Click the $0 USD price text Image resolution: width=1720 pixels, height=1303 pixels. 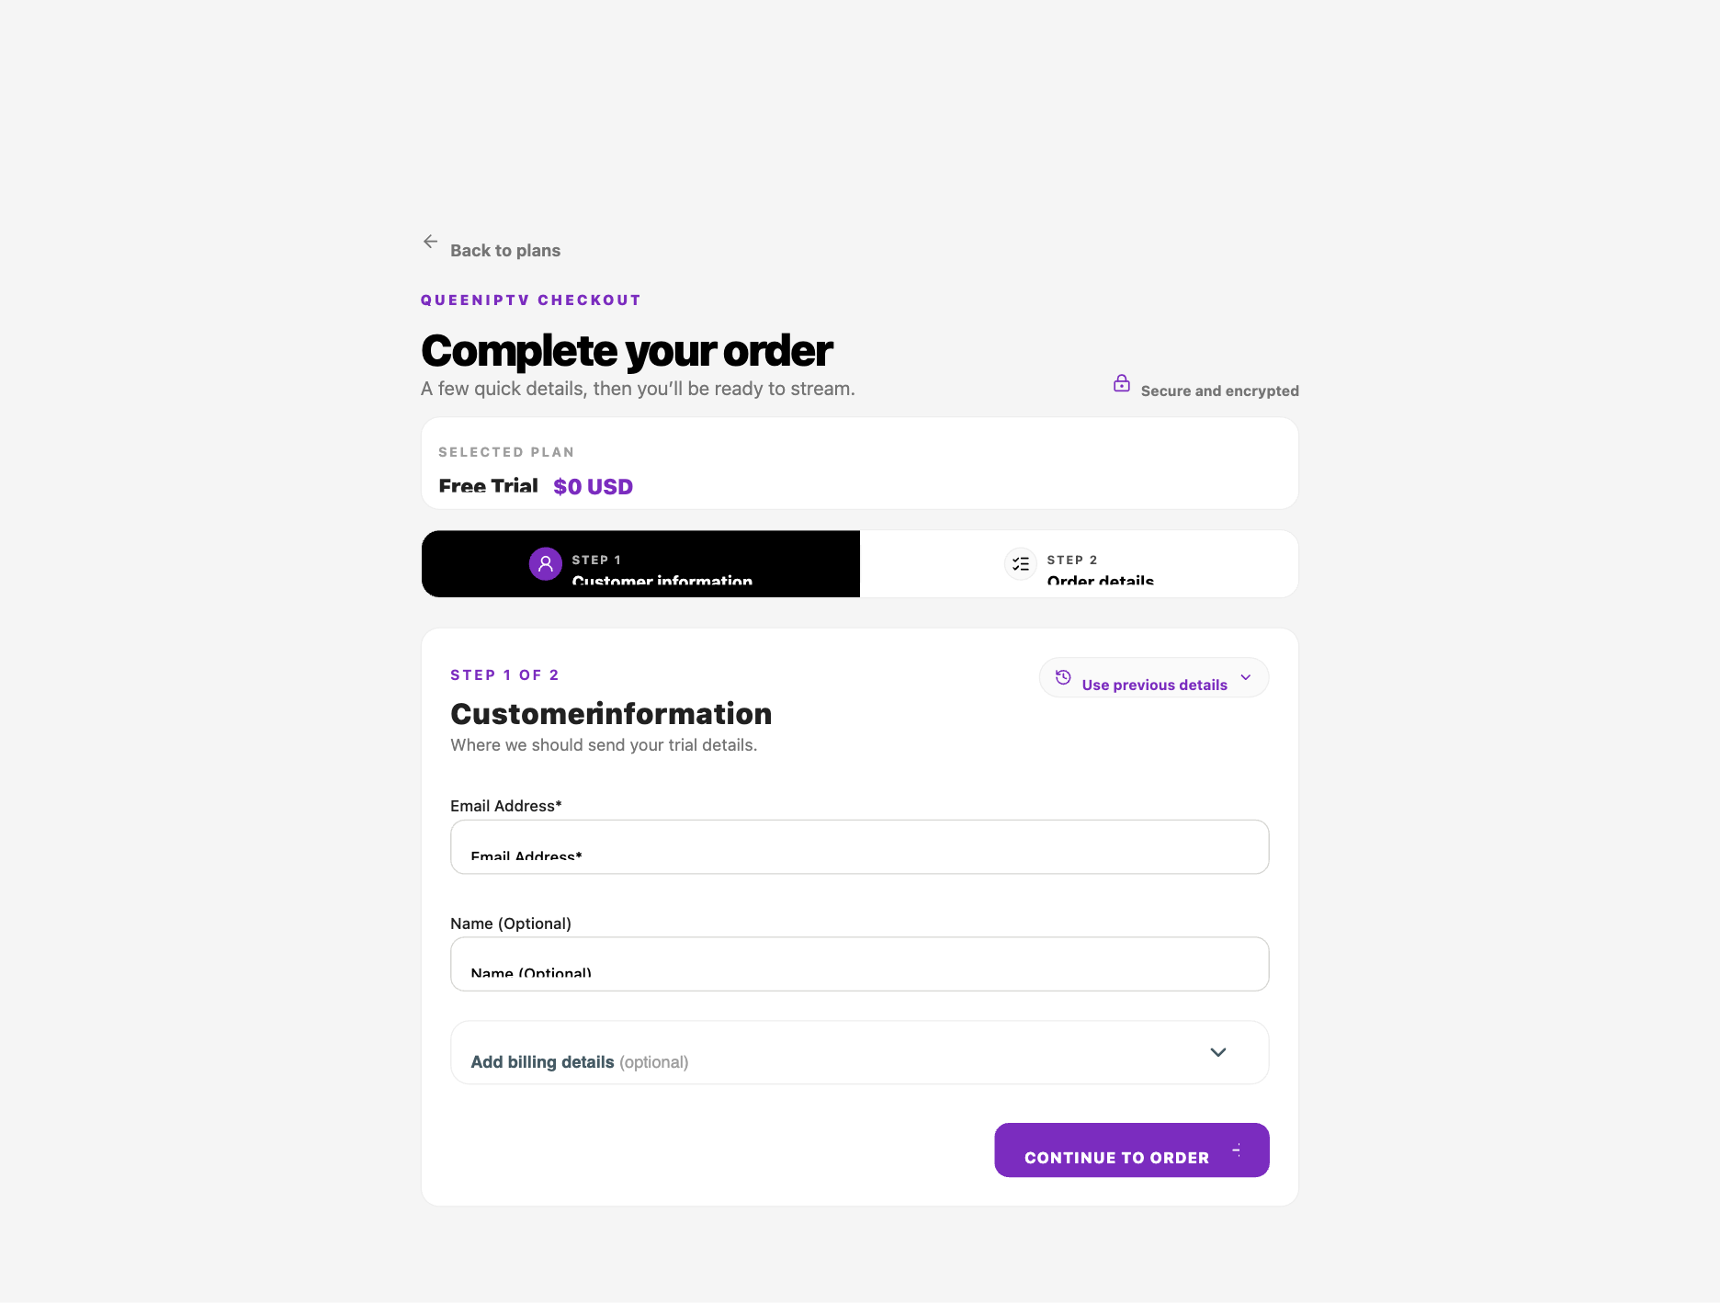[x=593, y=486]
